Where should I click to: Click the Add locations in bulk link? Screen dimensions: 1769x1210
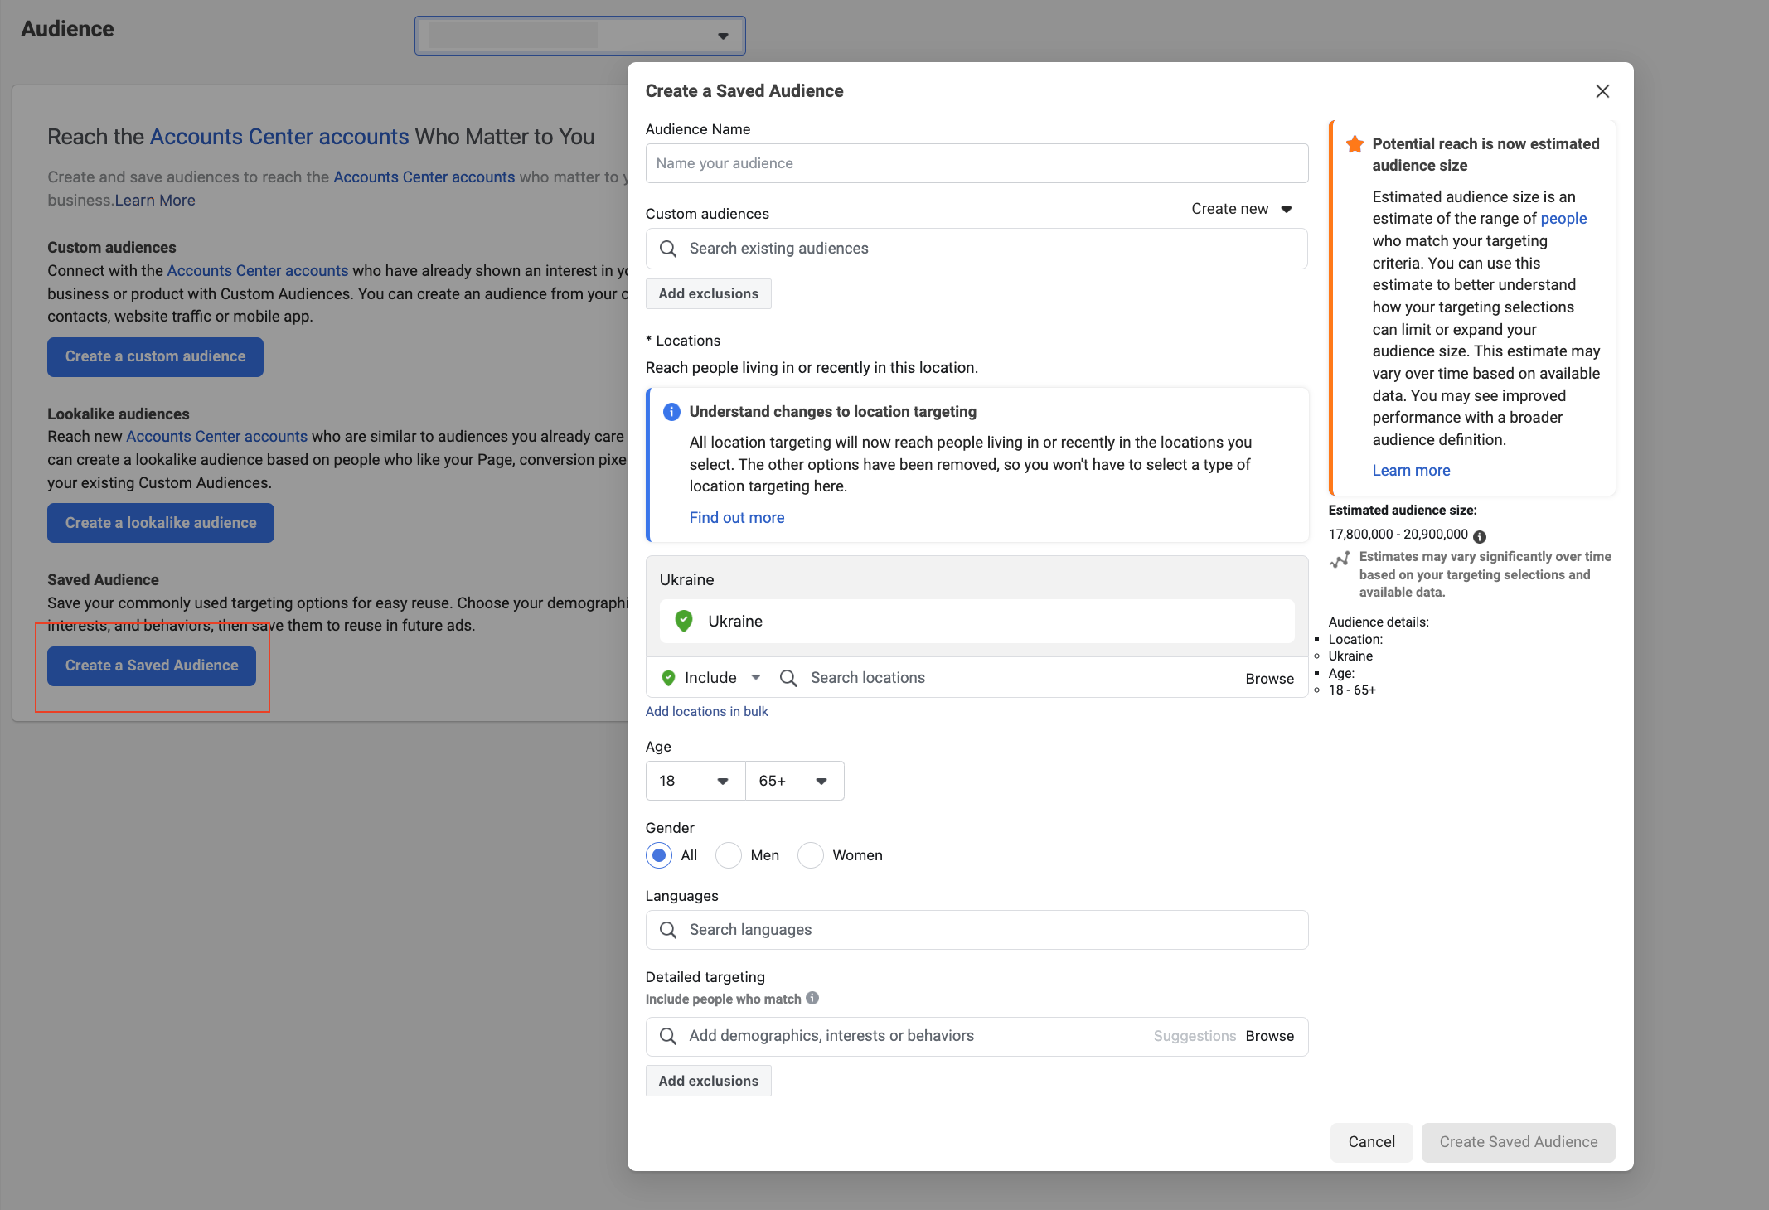pos(706,711)
